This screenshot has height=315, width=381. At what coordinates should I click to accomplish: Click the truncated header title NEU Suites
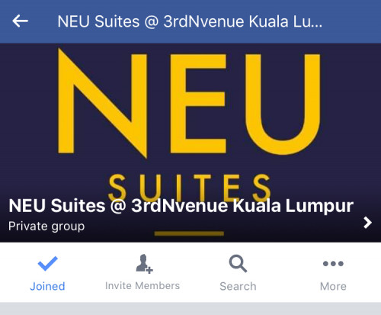[x=190, y=21]
